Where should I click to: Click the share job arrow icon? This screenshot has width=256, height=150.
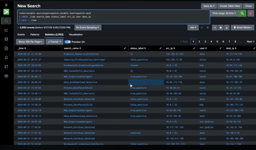point(214,28)
